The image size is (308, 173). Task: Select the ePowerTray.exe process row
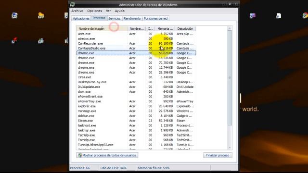[136, 101]
